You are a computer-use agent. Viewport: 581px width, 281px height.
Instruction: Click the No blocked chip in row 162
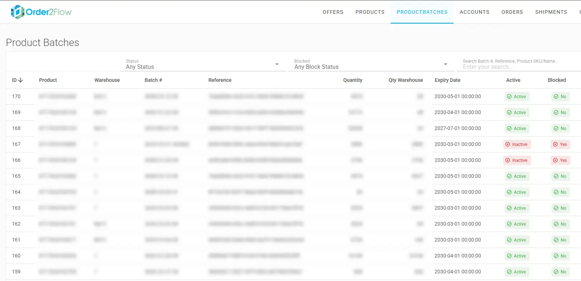click(x=560, y=224)
